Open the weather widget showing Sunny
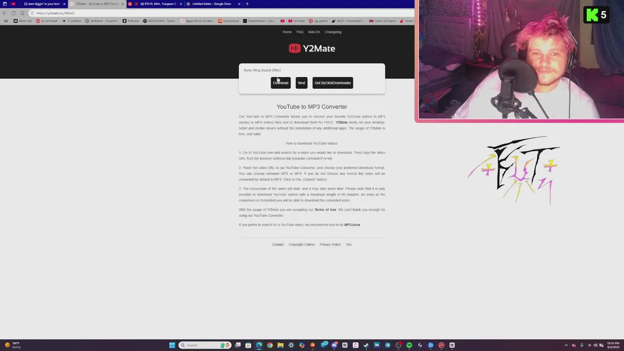624x351 pixels. (x=13, y=345)
